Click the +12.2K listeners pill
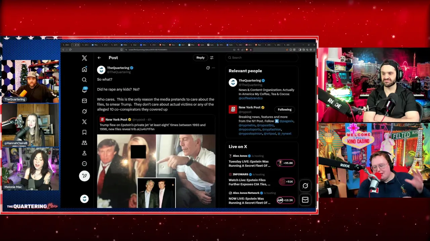 (x=286, y=200)
